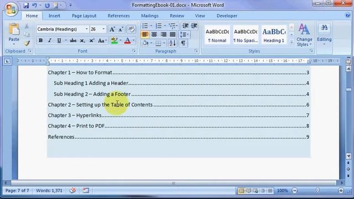
Task: Save the document from Quick Access toolbar
Action: click(x=26, y=6)
